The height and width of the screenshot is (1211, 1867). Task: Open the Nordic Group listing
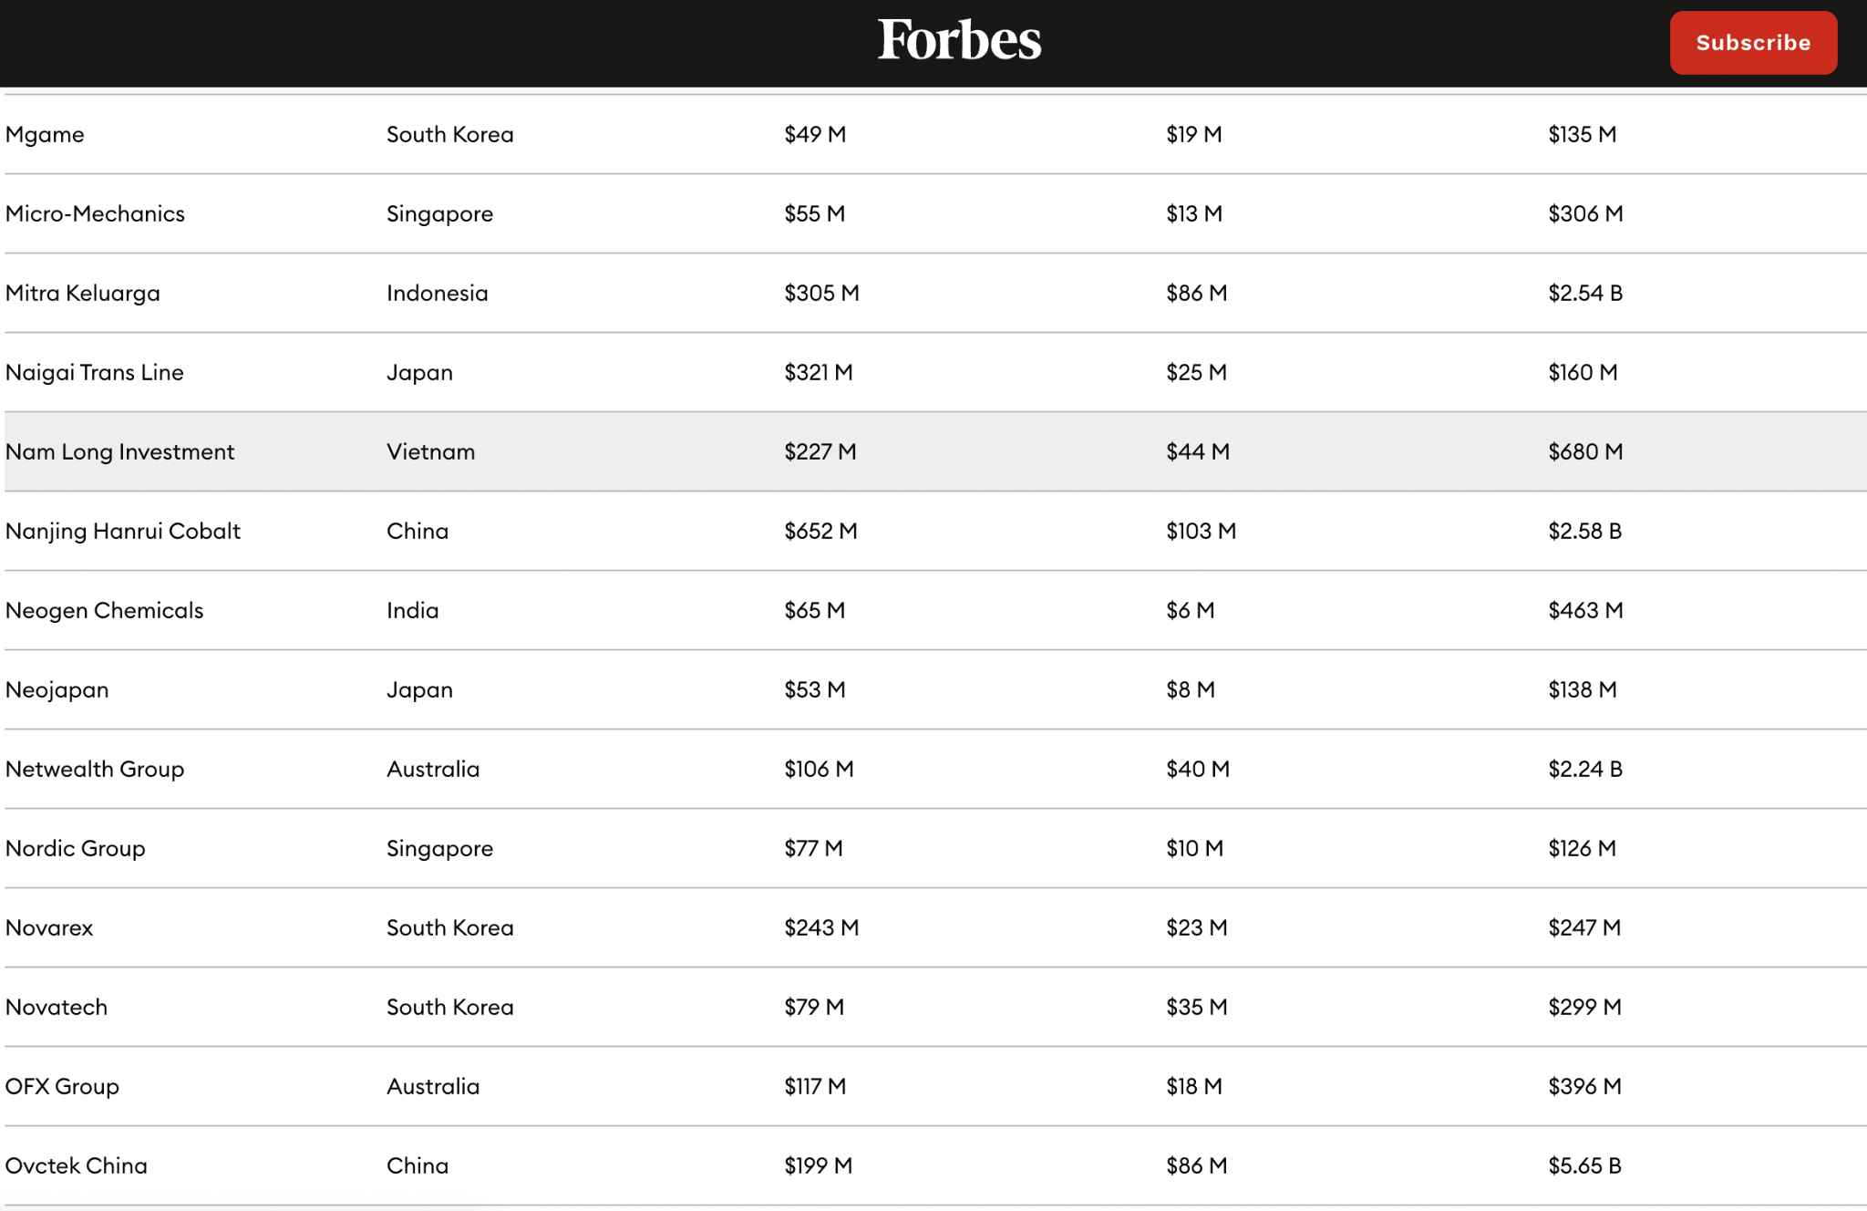(76, 848)
